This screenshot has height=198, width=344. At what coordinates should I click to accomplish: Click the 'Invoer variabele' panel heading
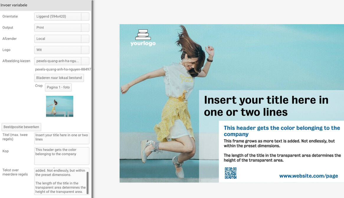(x=14, y=5)
